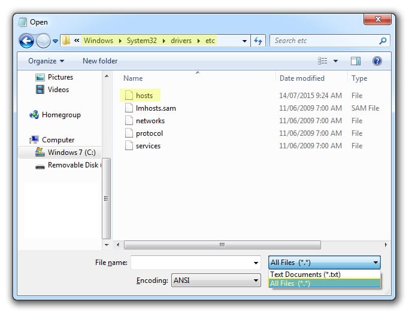Viewport: 409px width, 314px height.
Task: Click the Videos library icon
Action: pos(40,90)
